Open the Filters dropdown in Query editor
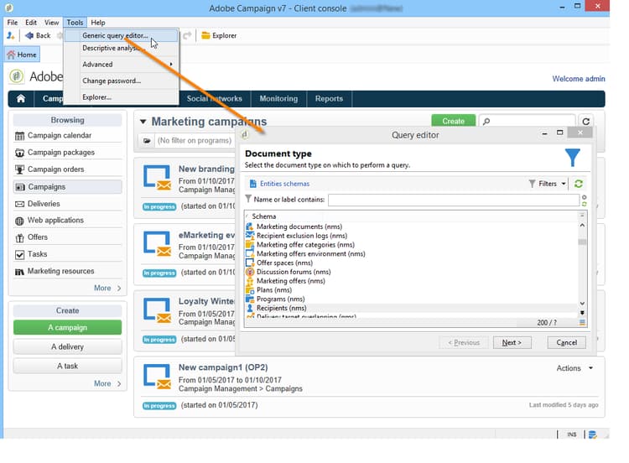The height and width of the screenshot is (463, 629). (547, 184)
